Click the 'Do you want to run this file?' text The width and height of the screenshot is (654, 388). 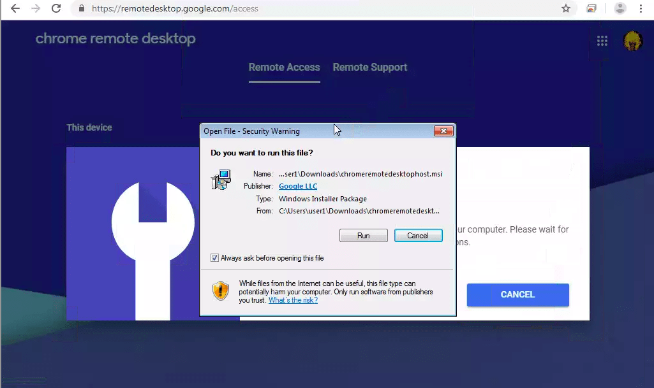point(262,153)
